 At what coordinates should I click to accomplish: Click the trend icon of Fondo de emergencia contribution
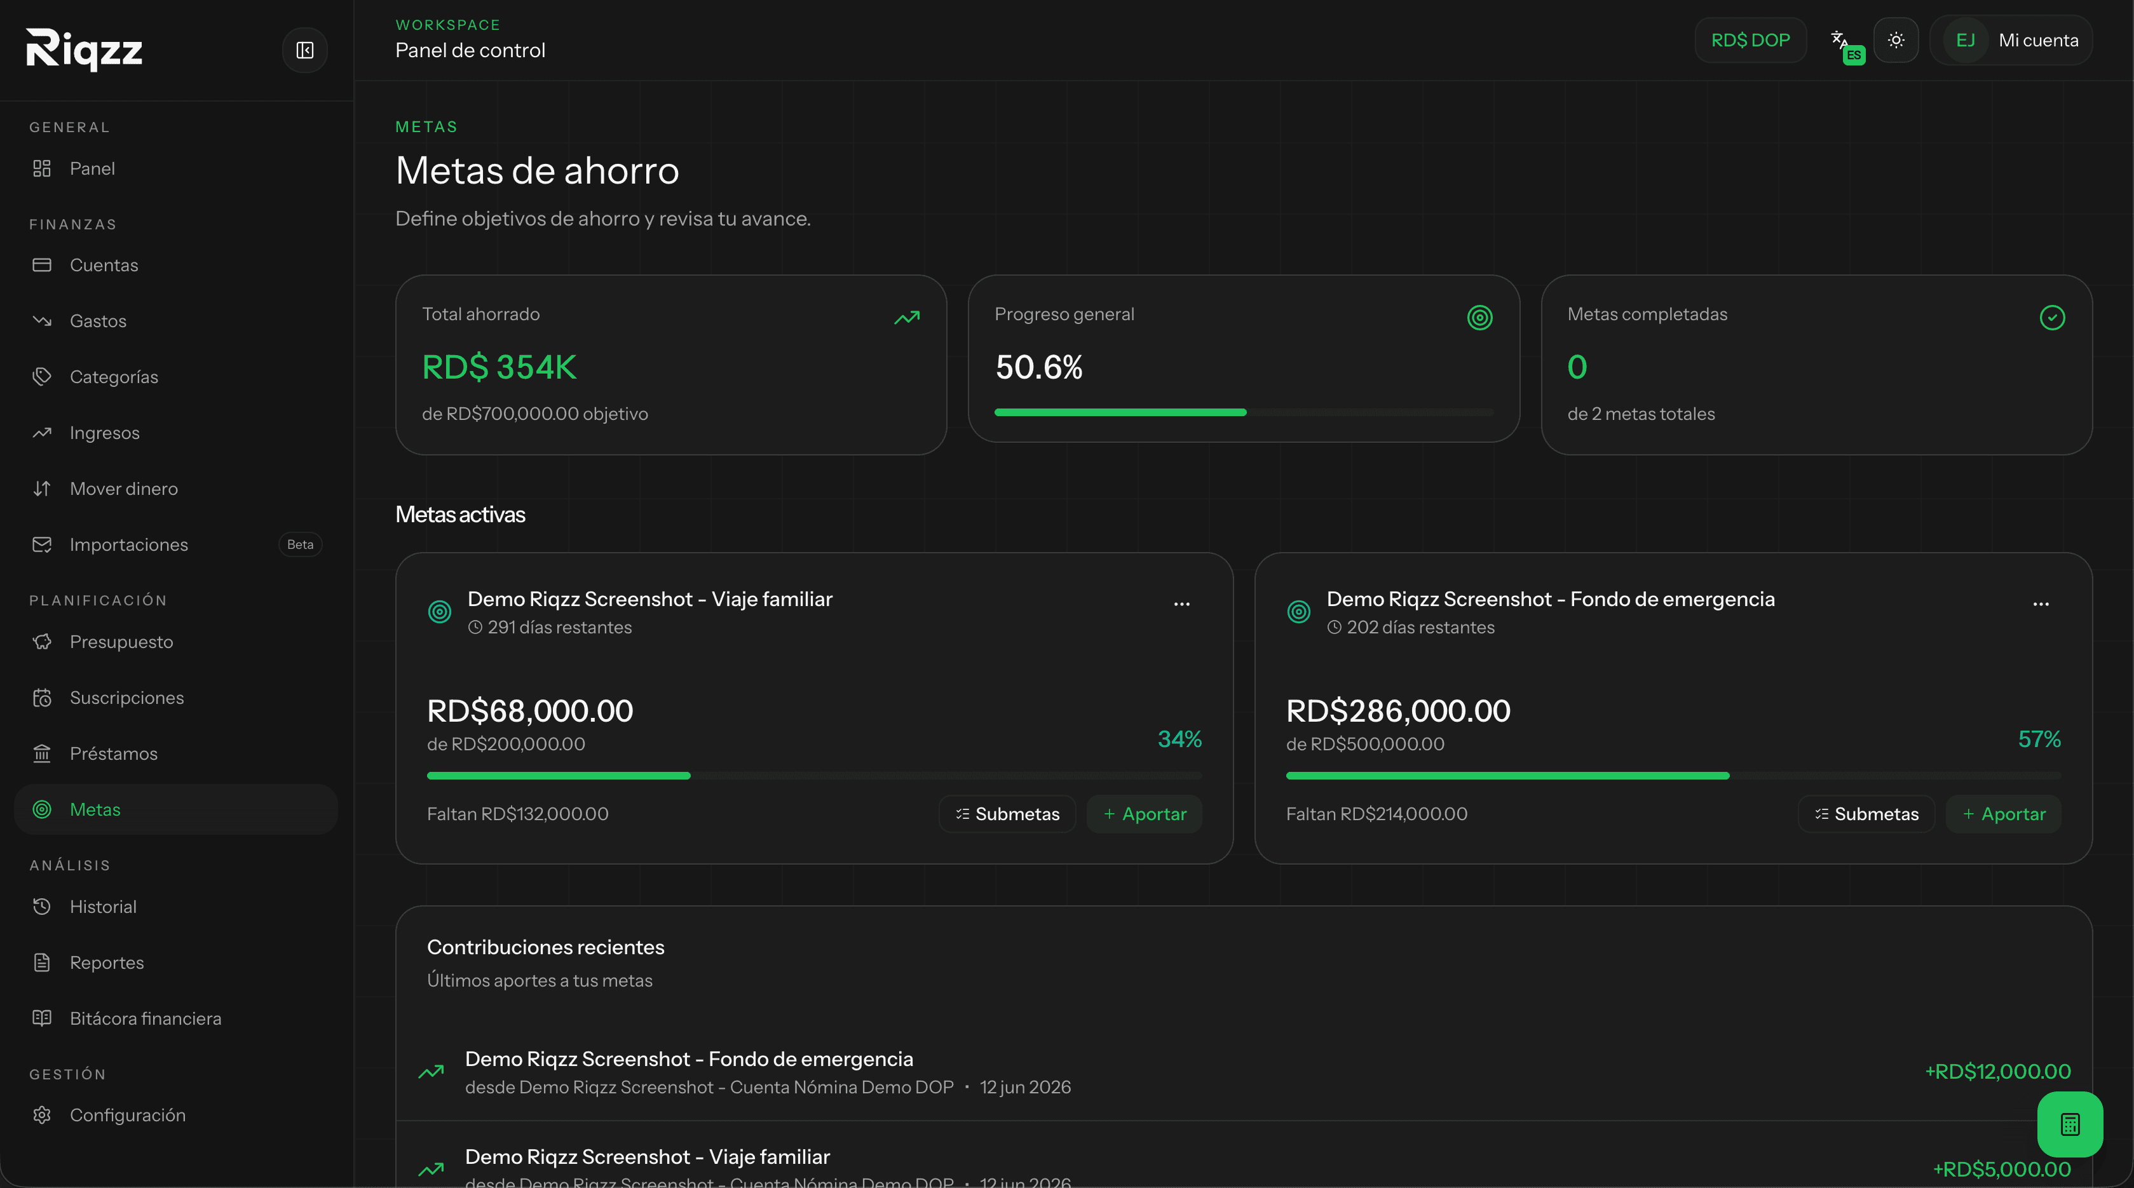pyautogui.click(x=431, y=1072)
